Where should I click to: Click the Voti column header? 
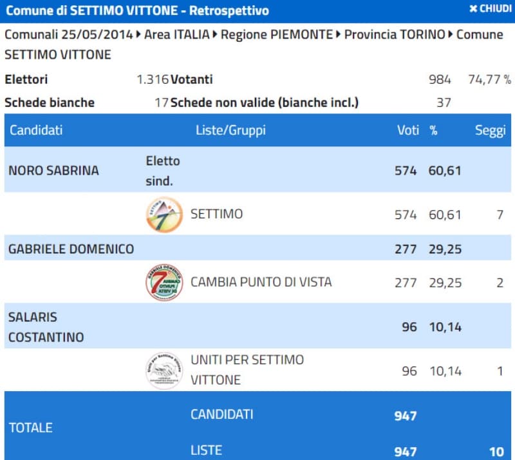(407, 130)
